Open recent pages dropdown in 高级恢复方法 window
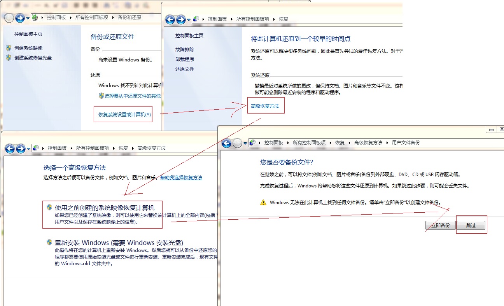 [x=28, y=149]
